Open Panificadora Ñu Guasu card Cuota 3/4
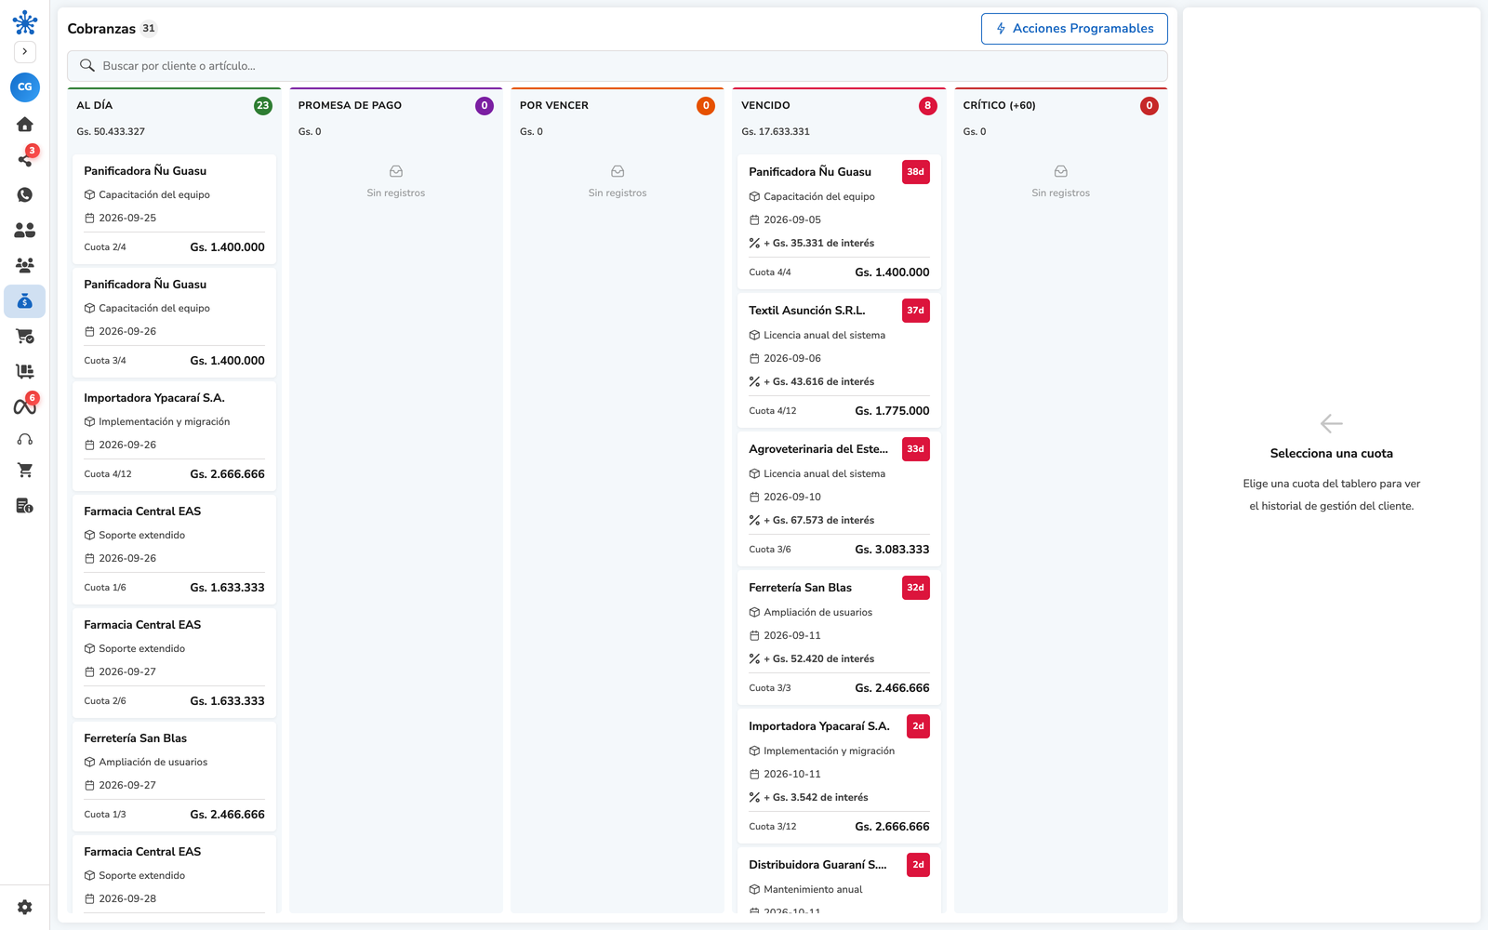Viewport: 1488px width, 930px height. tap(175, 323)
